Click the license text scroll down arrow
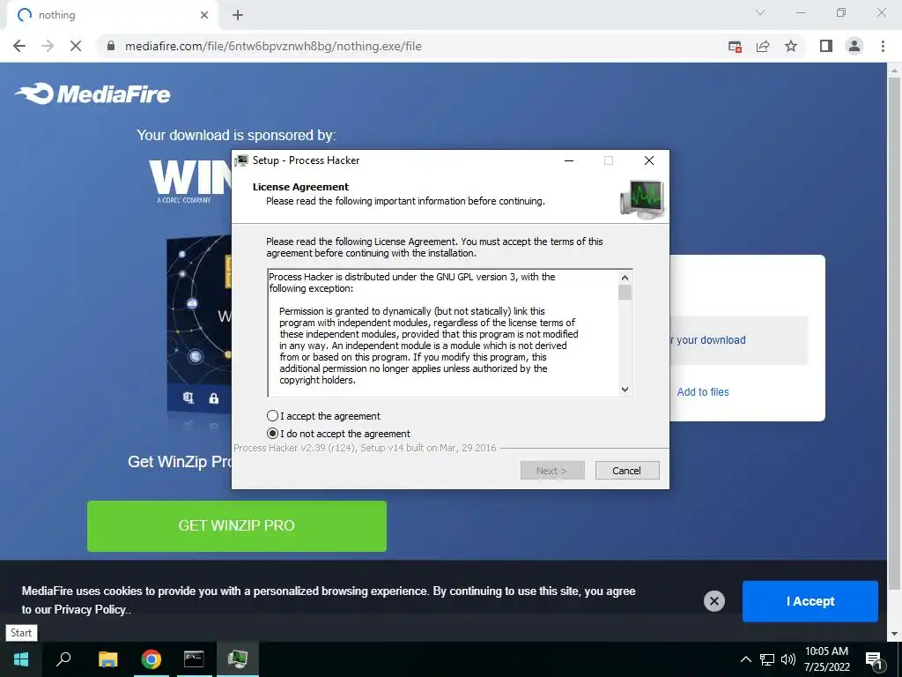902x677 pixels. (625, 389)
